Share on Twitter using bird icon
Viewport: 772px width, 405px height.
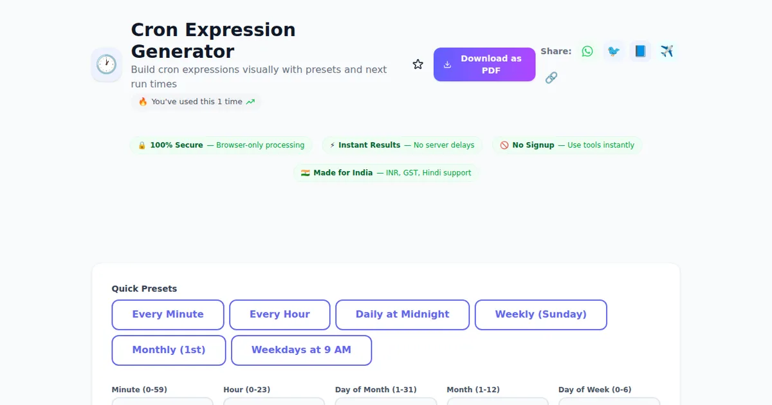(614, 51)
